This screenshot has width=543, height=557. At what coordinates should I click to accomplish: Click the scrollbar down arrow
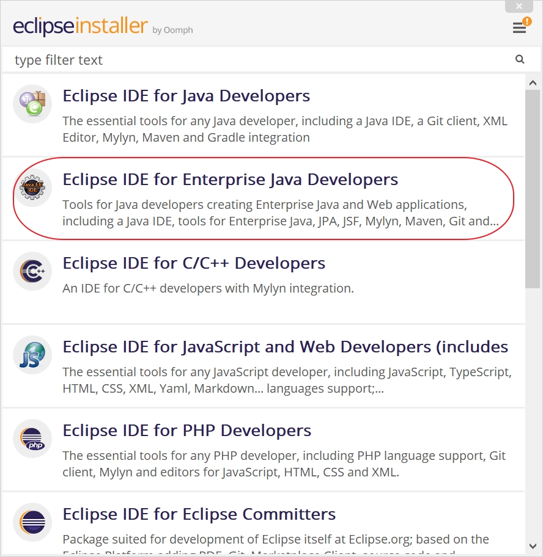click(533, 546)
